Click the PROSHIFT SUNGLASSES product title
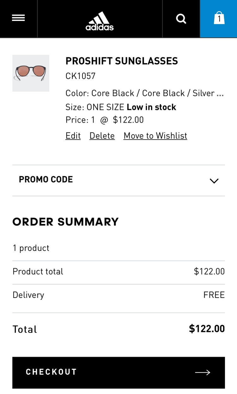 [x=122, y=61]
